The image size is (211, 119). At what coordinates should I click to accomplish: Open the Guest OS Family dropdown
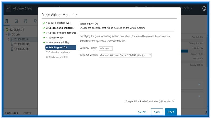pos(106,48)
